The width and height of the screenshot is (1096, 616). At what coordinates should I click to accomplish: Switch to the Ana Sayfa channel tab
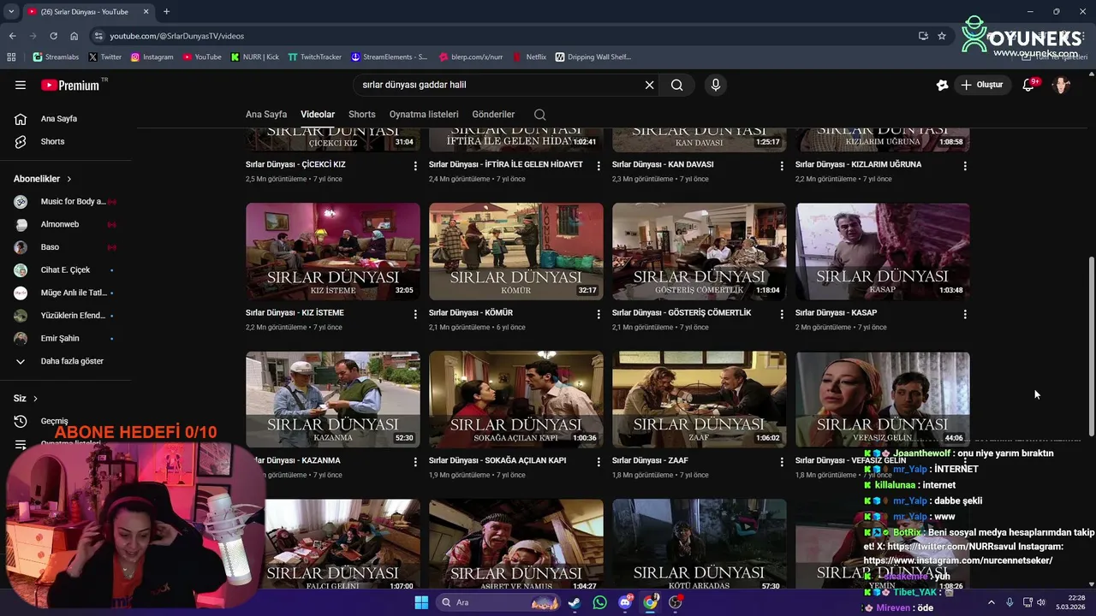coord(266,115)
